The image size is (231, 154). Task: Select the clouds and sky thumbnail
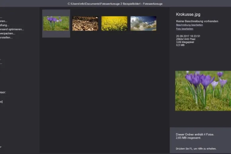pyautogui.click(x=143, y=23)
